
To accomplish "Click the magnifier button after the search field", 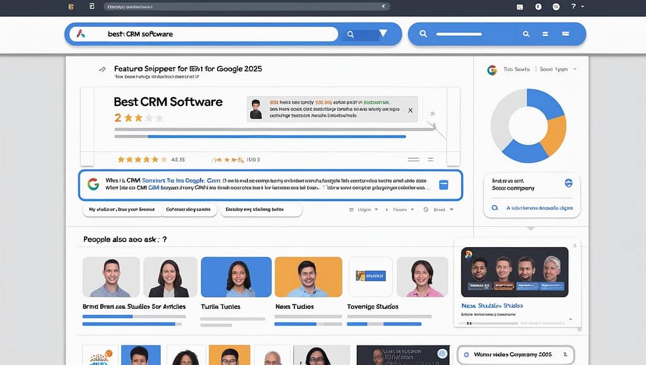I will coord(351,34).
